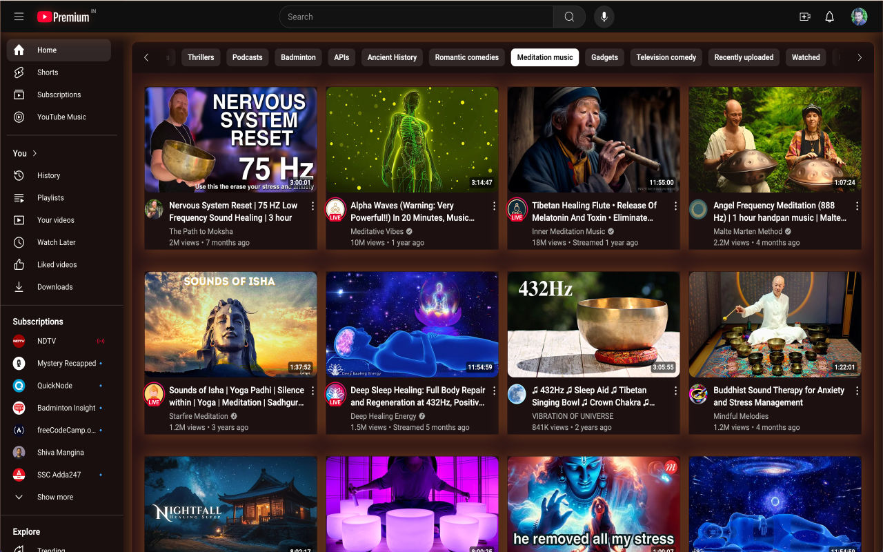Click the Search input field

[416, 17]
